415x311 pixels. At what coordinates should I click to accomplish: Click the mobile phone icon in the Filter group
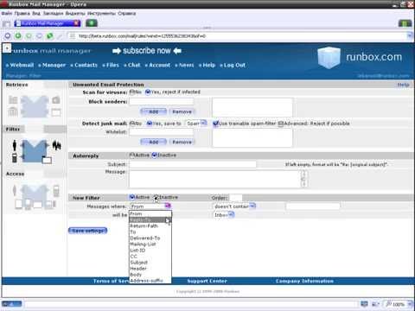15,158
